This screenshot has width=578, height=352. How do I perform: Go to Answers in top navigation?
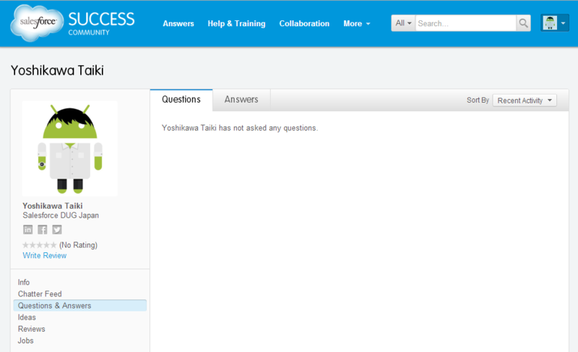click(x=178, y=24)
